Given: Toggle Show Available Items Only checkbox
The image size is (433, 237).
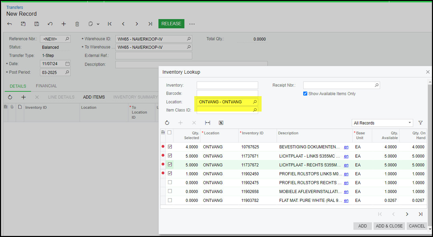Looking at the screenshot, I should (305, 94).
